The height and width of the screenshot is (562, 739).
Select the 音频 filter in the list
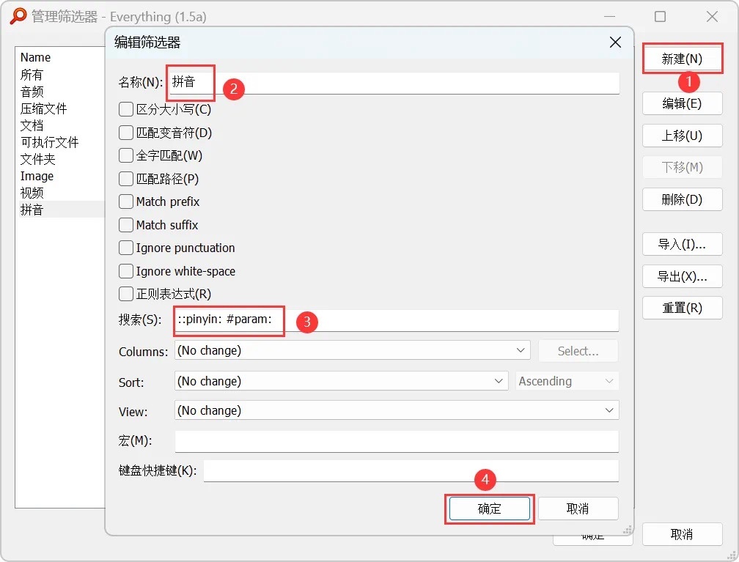tap(32, 92)
